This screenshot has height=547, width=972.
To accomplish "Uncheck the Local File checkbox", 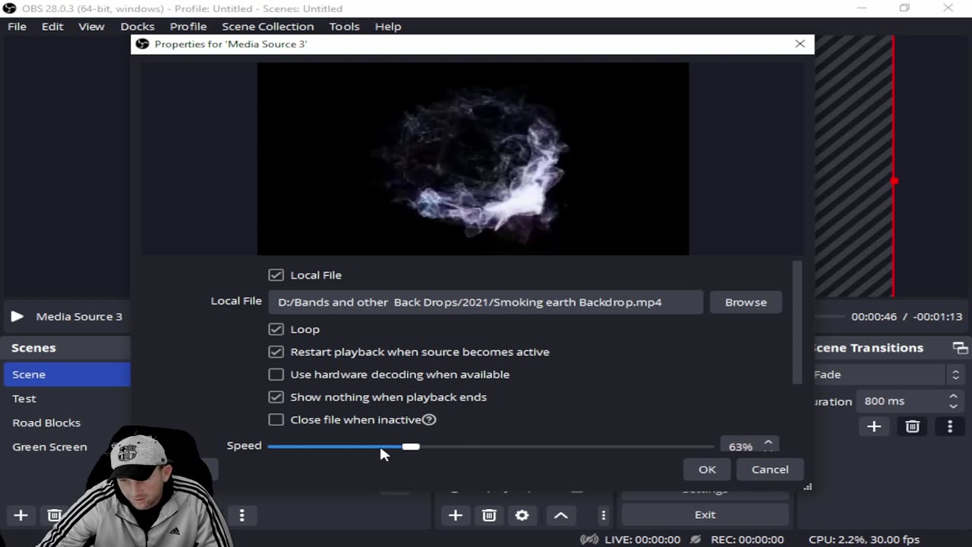I will click(x=276, y=275).
